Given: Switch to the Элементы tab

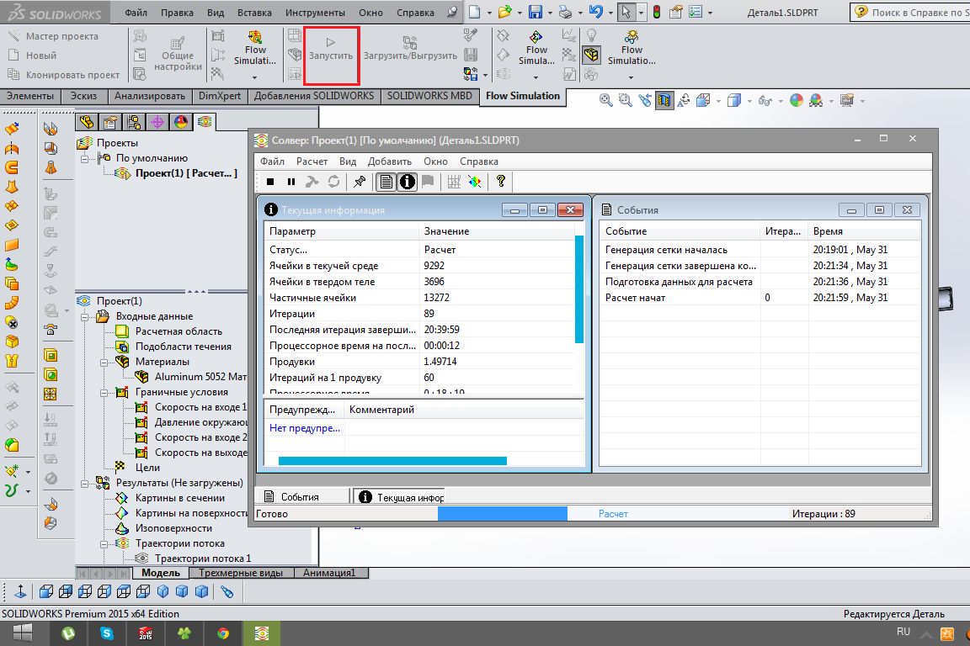Looking at the screenshot, I should click(x=30, y=96).
